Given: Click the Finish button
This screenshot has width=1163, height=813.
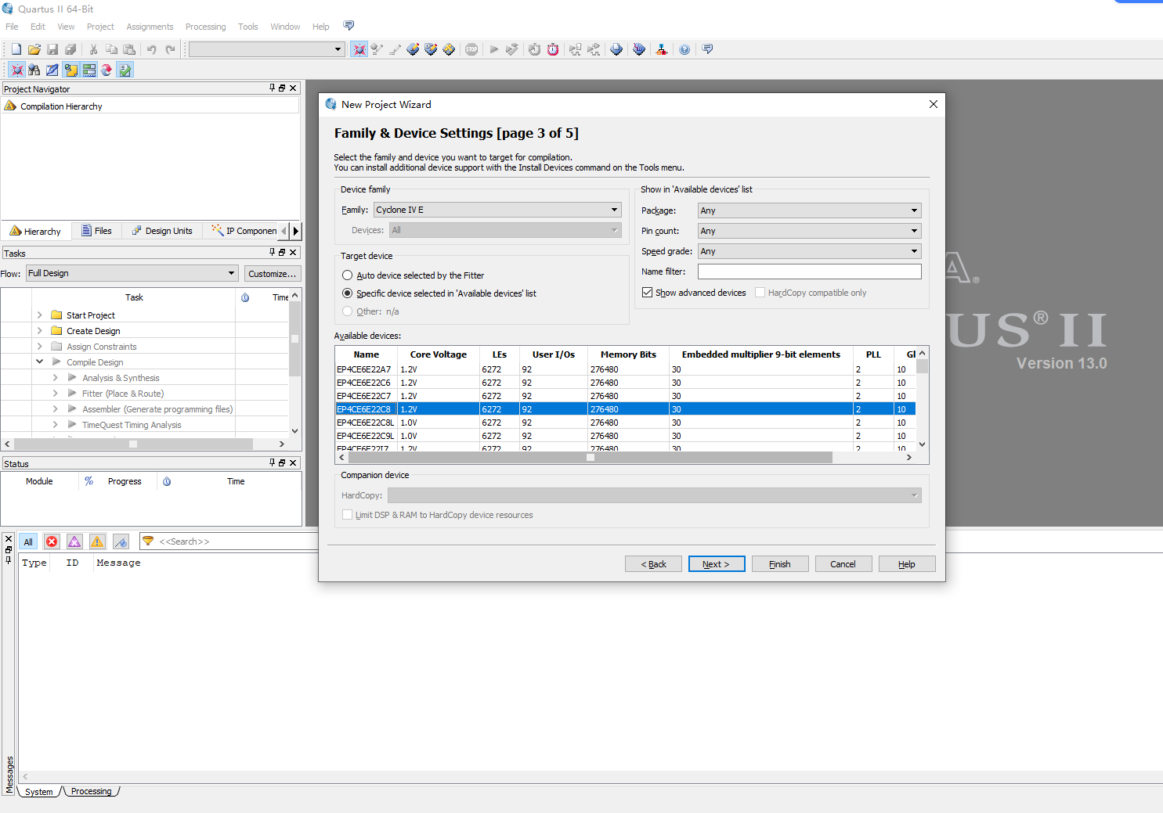Looking at the screenshot, I should [780, 564].
